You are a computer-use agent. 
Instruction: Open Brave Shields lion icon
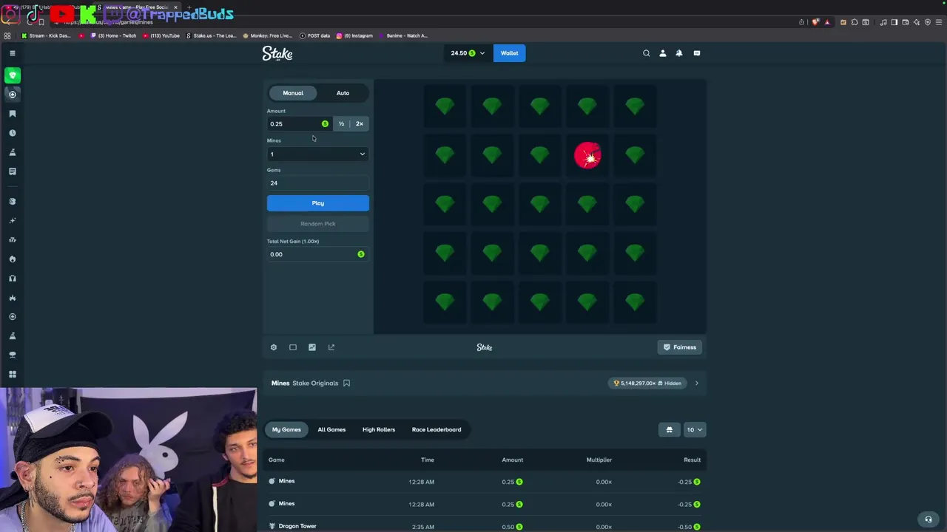coord(815,22)
